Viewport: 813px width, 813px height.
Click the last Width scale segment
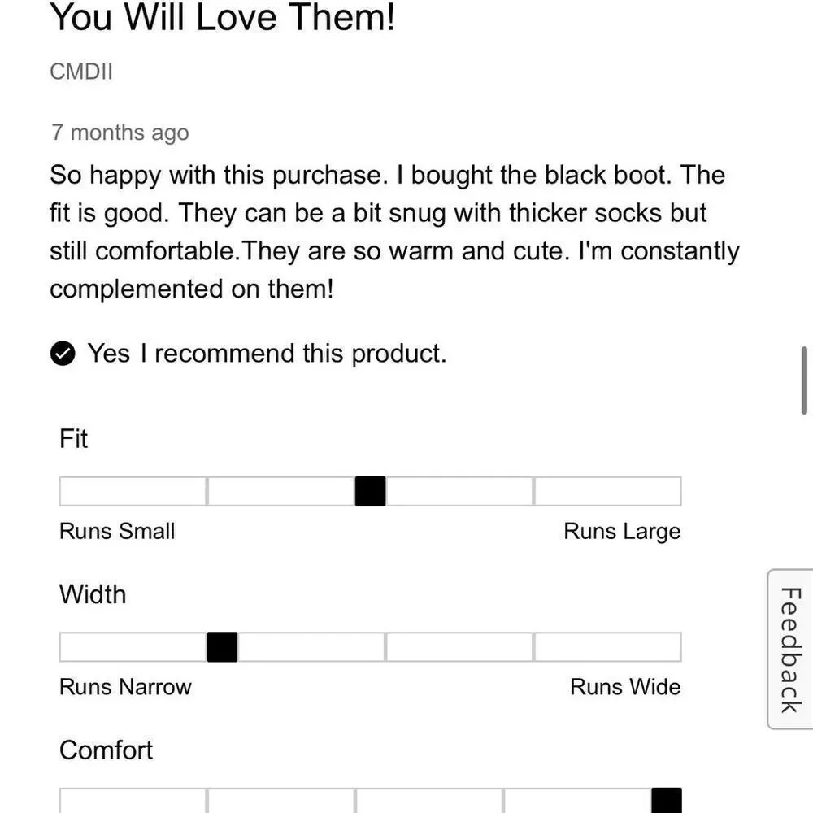pos(607,646)
